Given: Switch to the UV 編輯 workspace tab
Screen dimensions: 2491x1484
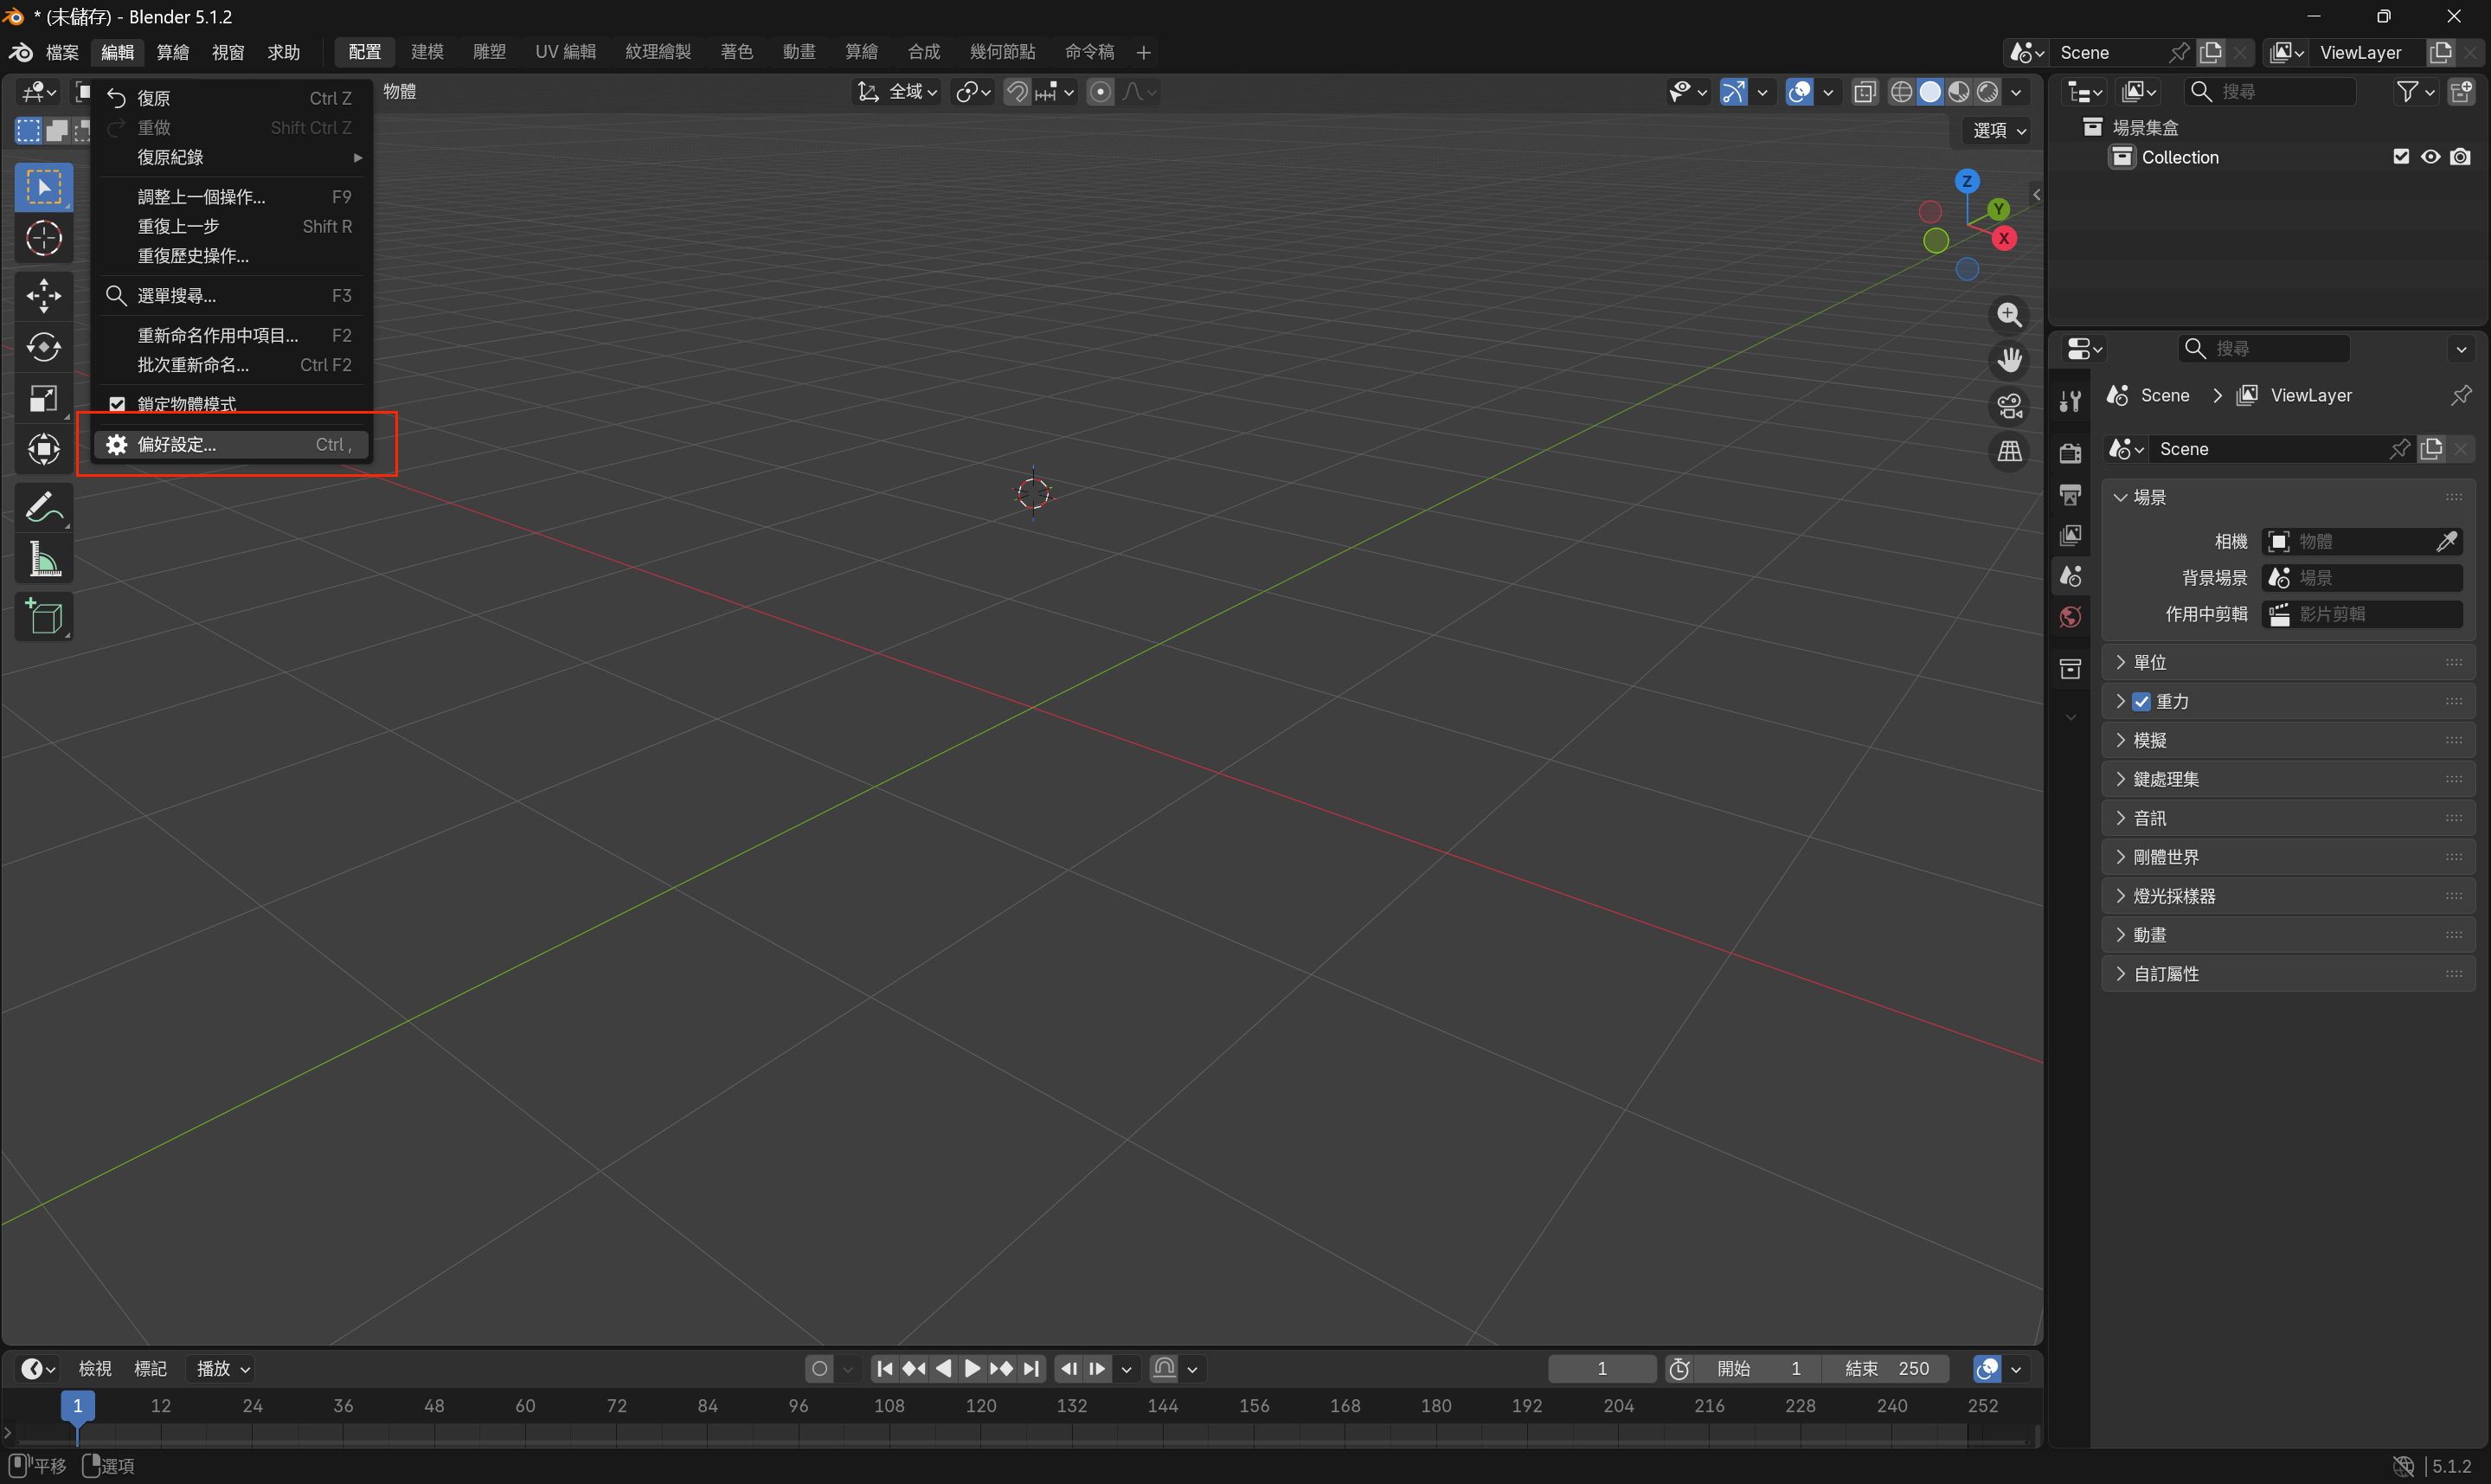Looking at the screenshot, I should click(565, 52).
